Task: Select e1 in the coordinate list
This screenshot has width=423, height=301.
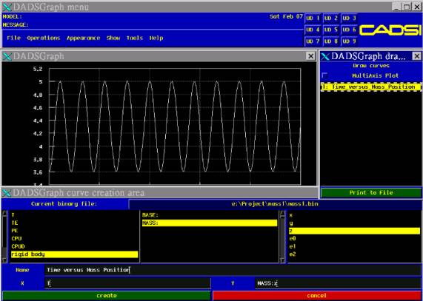Action: tap(355, 246)
